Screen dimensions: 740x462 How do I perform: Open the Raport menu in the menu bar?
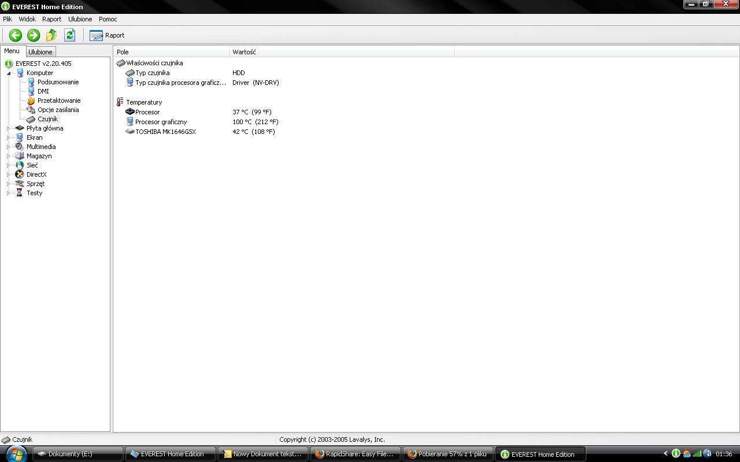point(51,19)
